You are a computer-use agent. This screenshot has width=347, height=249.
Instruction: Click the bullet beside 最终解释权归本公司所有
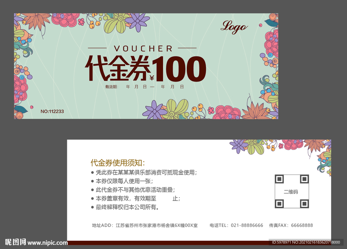click(92, 207)
